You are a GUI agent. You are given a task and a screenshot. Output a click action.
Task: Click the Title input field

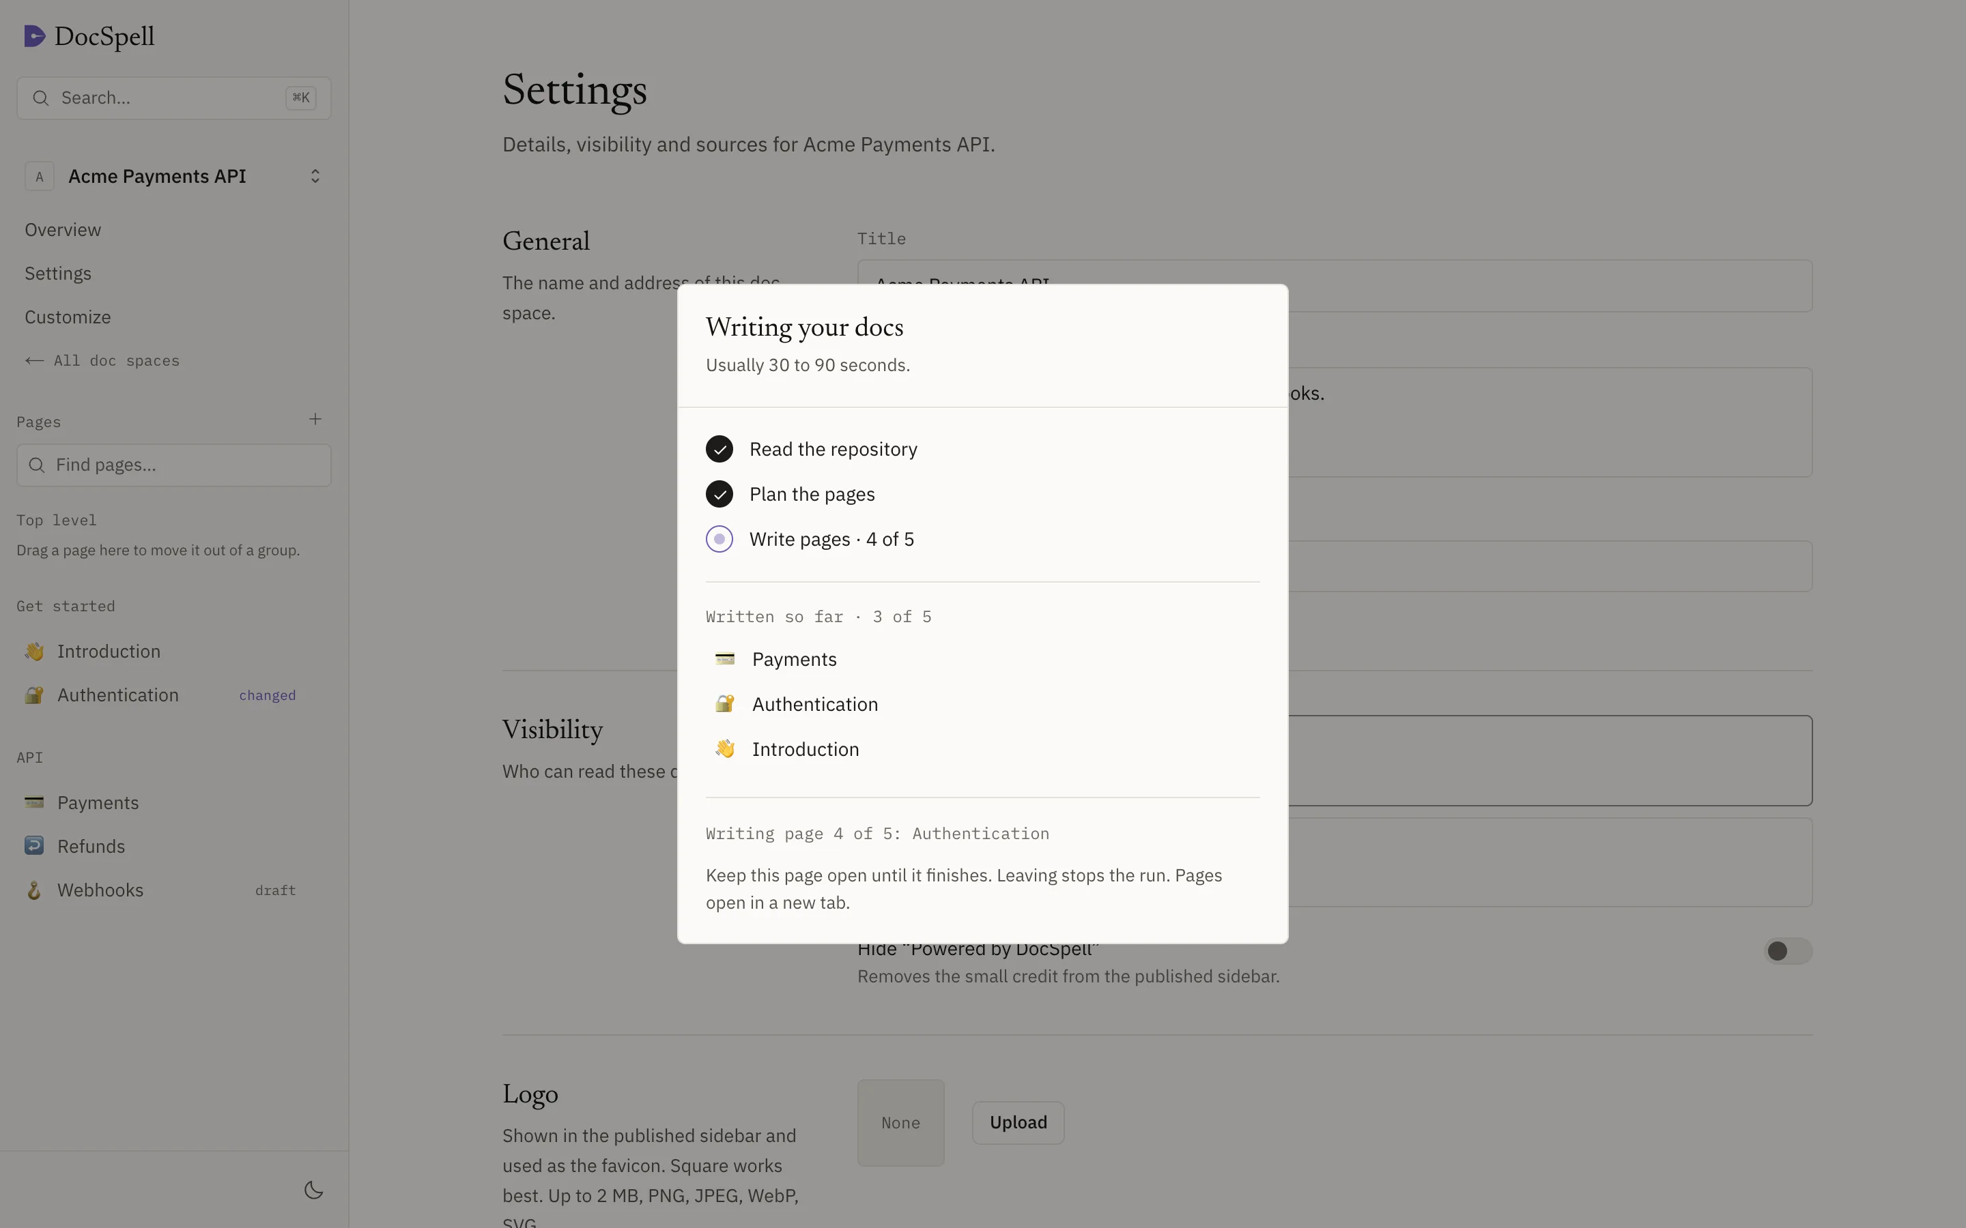[x=1334, y=285]
